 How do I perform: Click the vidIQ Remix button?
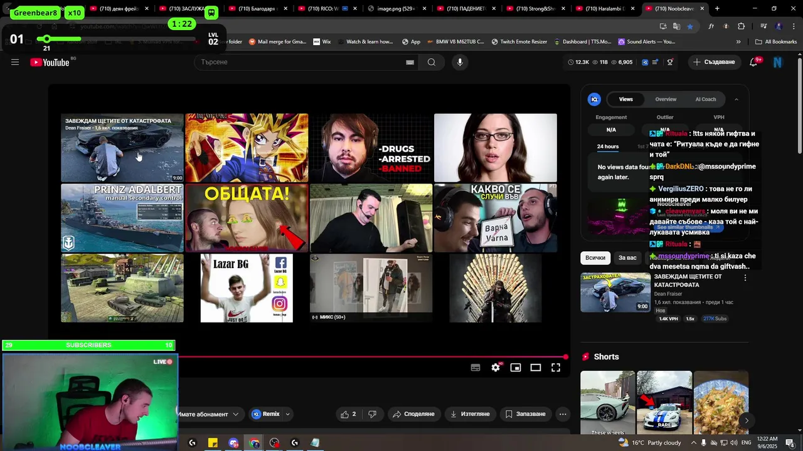coord(266,414)
